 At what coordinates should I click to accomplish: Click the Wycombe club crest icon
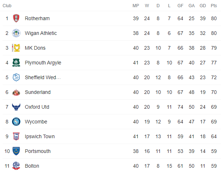pos(16,122)
